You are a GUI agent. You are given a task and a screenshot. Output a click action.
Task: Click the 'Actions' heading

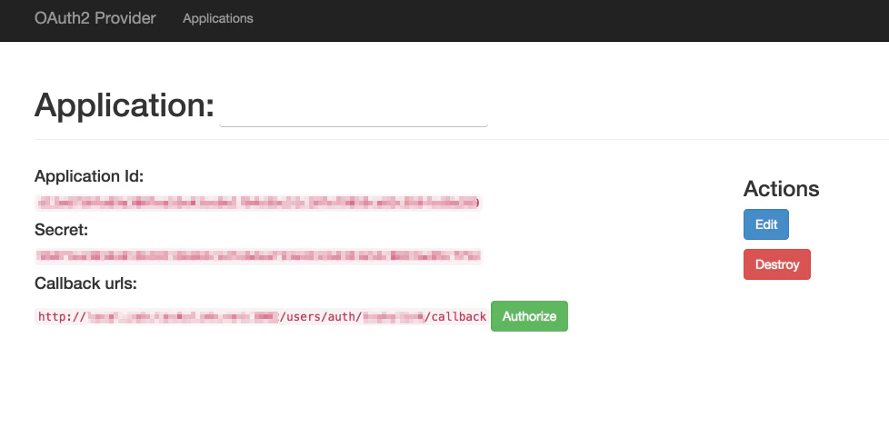click(x=781, y=189)
